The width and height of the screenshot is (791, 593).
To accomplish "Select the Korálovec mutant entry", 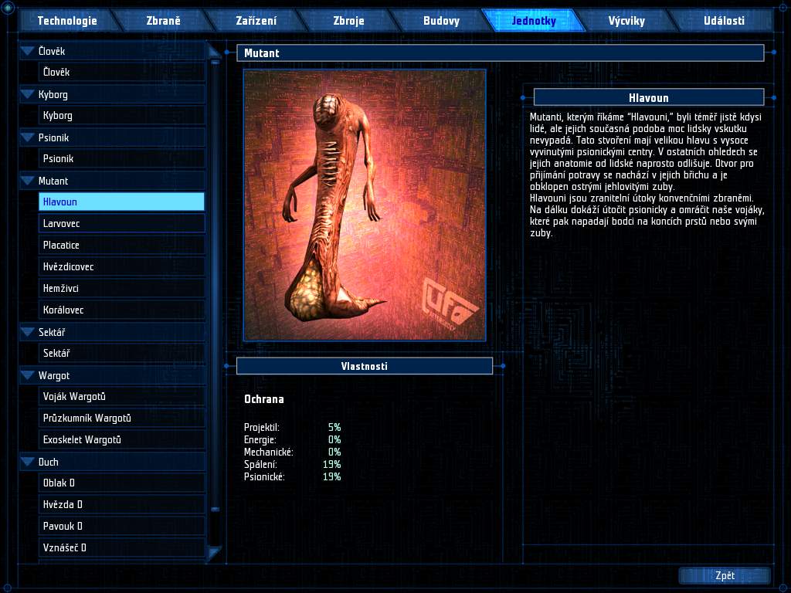I will click(121, 310).
